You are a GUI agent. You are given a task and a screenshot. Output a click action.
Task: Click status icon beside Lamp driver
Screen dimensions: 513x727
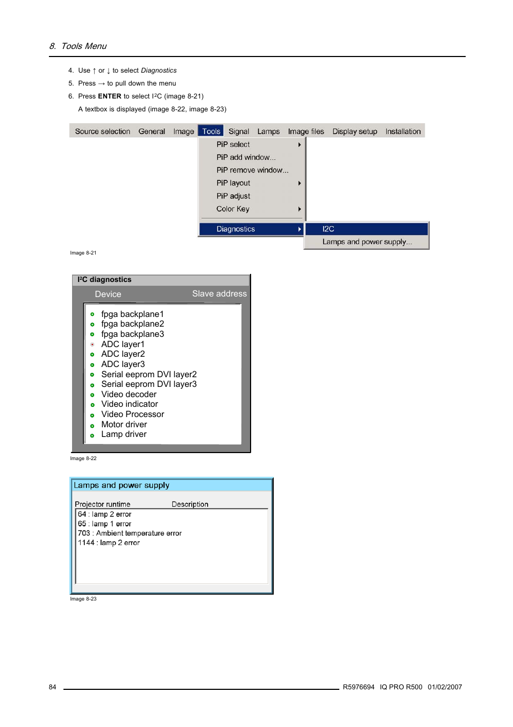92,435
